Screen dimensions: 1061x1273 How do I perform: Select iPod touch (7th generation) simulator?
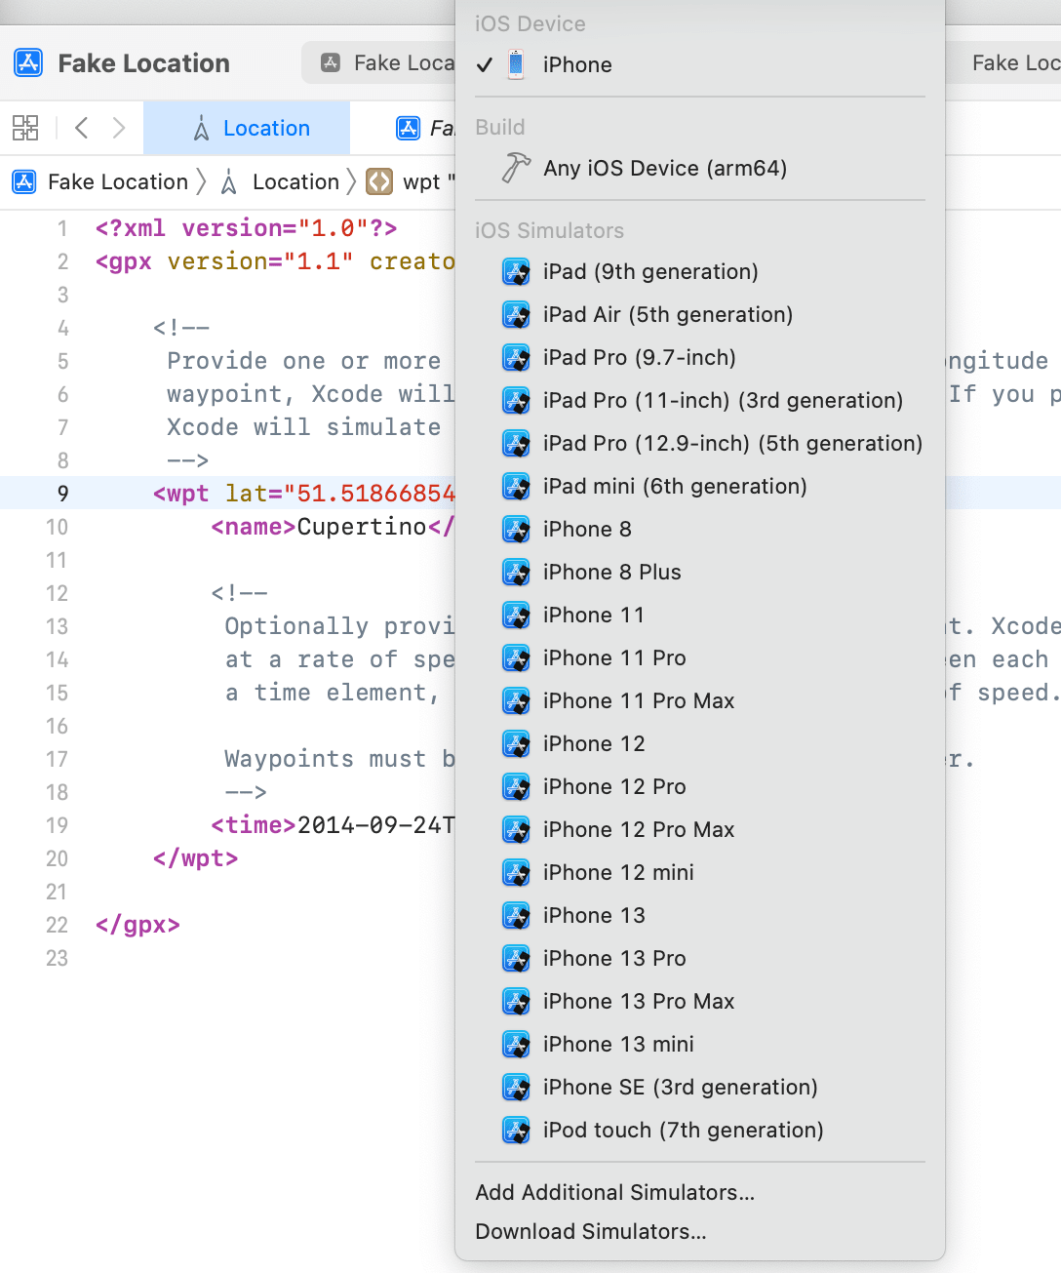[700, 1130]
